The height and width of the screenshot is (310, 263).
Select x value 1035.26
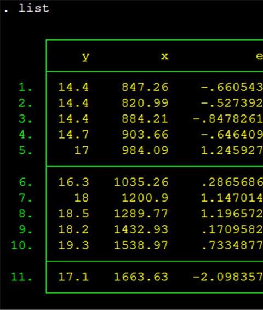coord(141,182)
